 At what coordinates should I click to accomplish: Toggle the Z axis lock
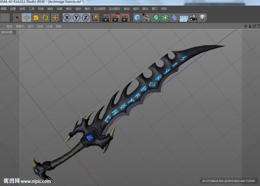coord(86,17)
